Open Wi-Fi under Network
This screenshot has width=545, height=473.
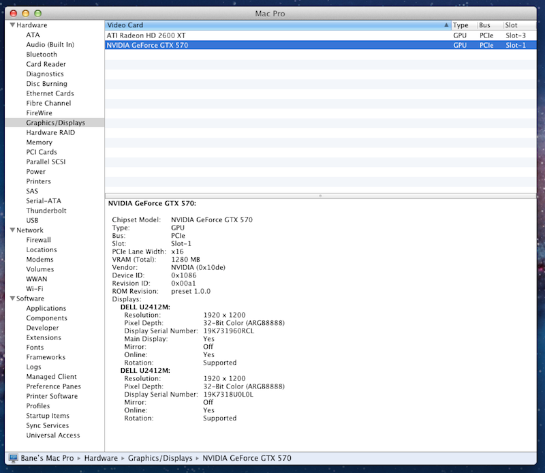[35, 288]
